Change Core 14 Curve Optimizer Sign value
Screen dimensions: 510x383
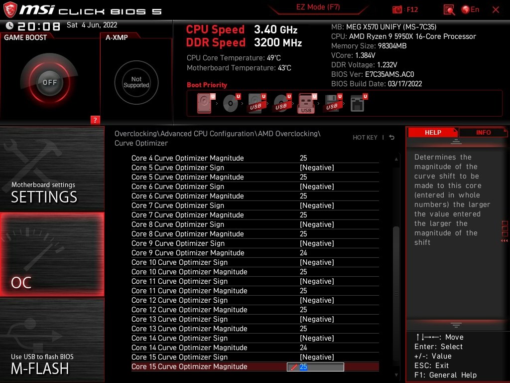click(317, 338)
